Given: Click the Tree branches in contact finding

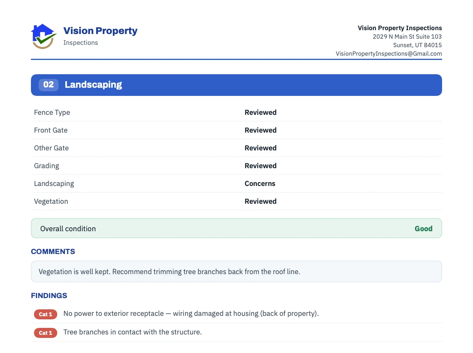Looking at the screenshot, I should tap(133, 332).
